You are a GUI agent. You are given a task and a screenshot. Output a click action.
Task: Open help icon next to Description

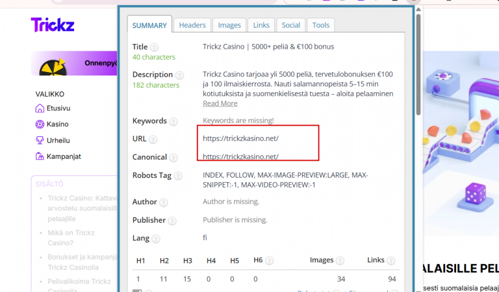pyautogui.click(x=179, y=75)
